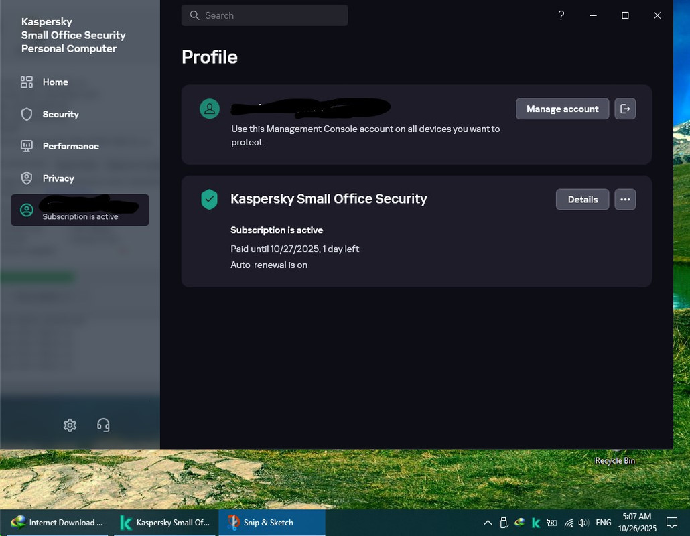Click Kaspersky Small Office taskbar button
The width and height of the screenshot is (690, 536).
click(165, 523)
